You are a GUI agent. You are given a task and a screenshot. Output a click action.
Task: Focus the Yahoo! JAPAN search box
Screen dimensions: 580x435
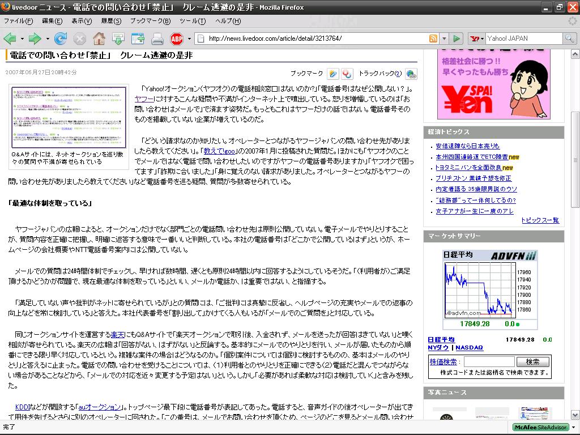524,39
